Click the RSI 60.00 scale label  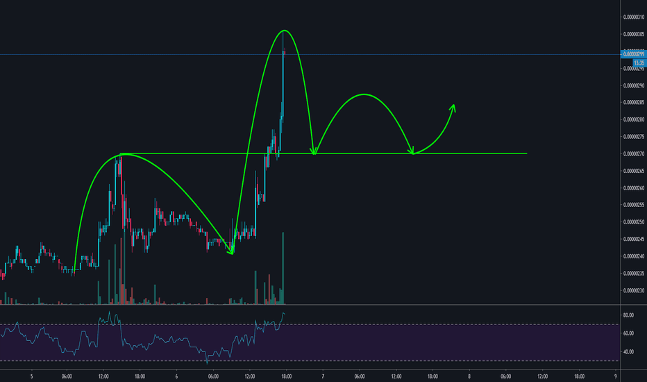click(x=628, y=333)
